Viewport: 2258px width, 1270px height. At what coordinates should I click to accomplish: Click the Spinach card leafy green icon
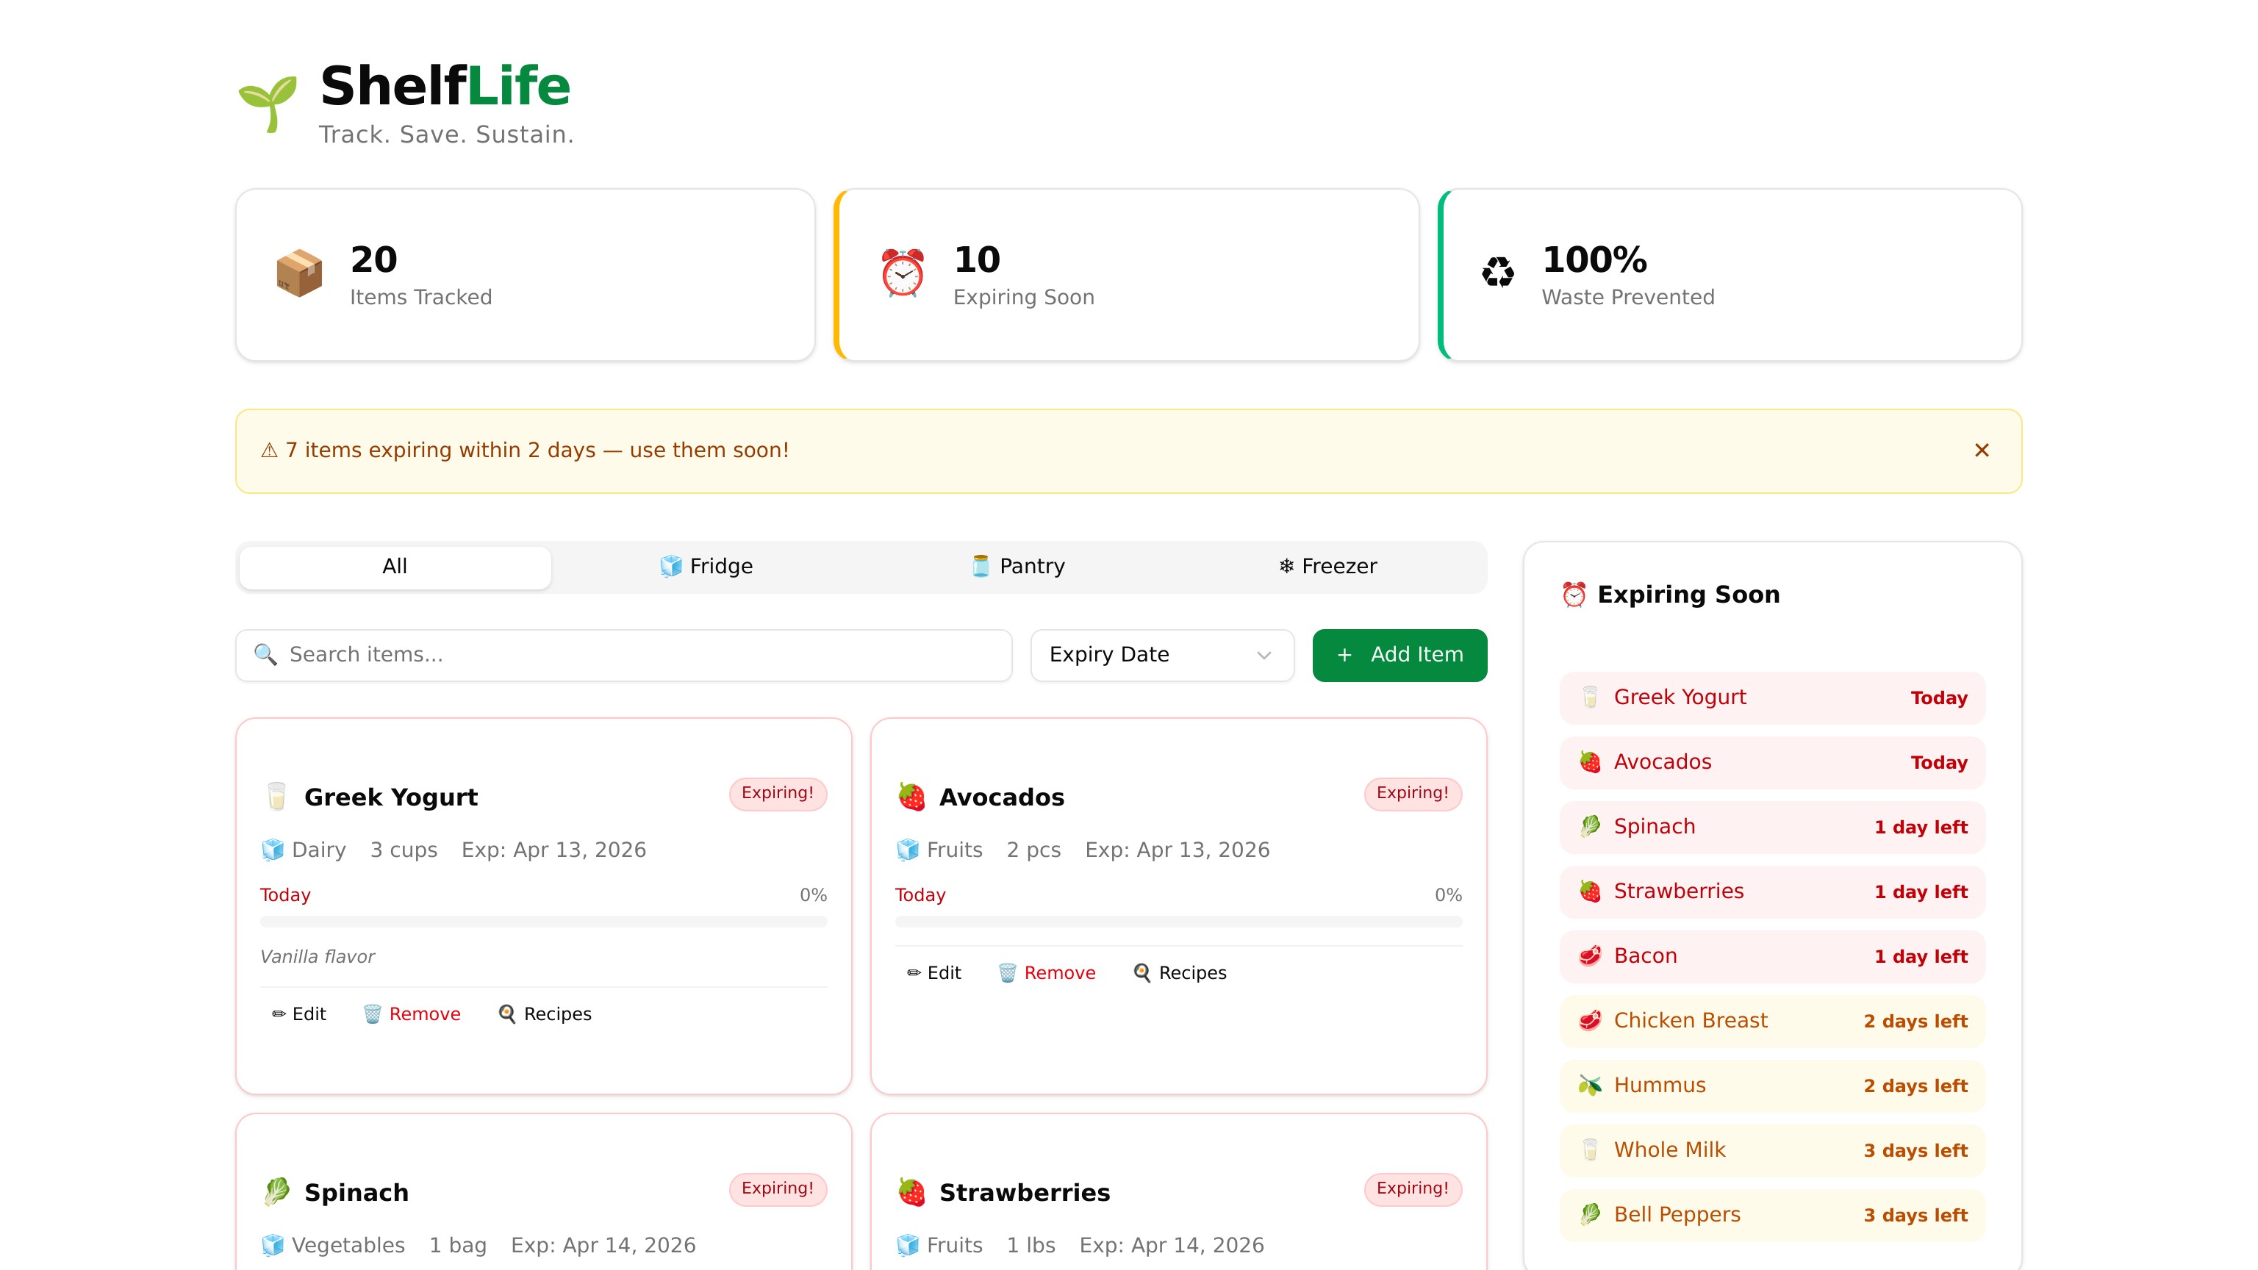pos(276,1192)
